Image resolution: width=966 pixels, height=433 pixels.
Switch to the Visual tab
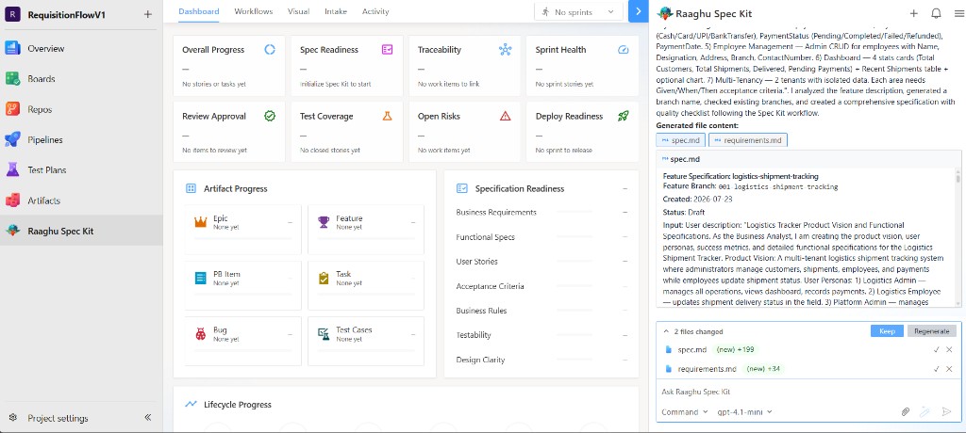pos(299,11)
